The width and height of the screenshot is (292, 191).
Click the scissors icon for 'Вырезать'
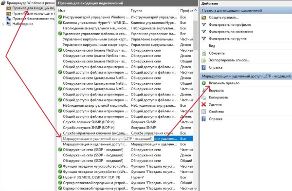tap(204, 90)
